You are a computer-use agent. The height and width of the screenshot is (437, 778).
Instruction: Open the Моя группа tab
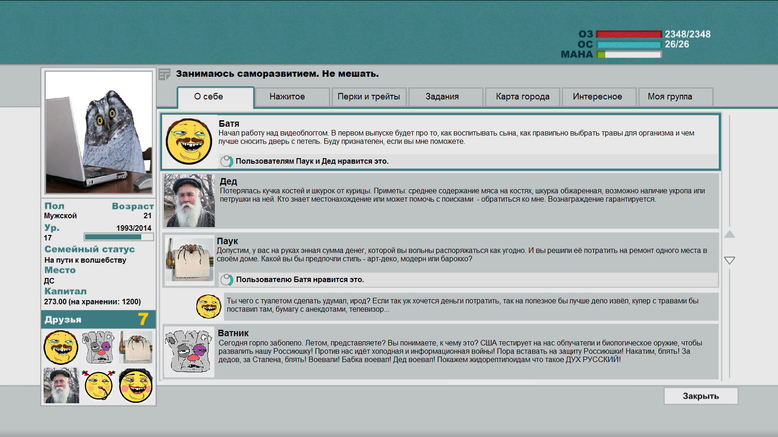pyautogui.click(x=676, y=97)
